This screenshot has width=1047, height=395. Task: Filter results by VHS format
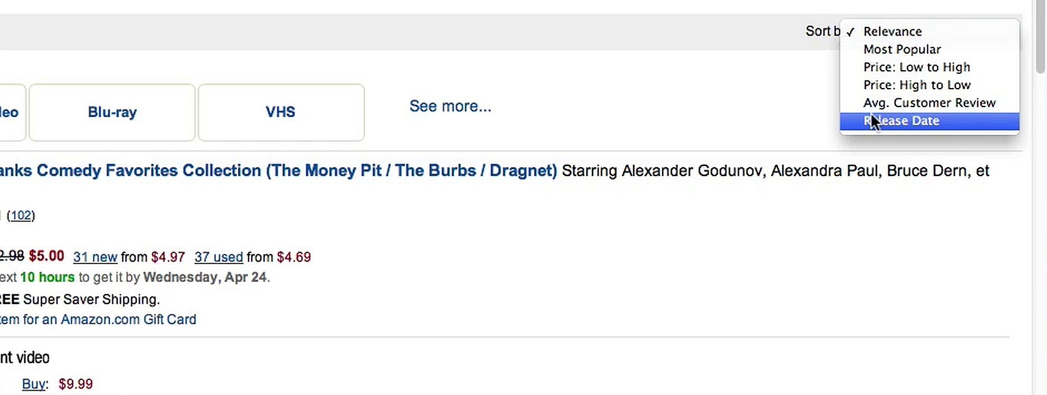(x=281, y=112)
